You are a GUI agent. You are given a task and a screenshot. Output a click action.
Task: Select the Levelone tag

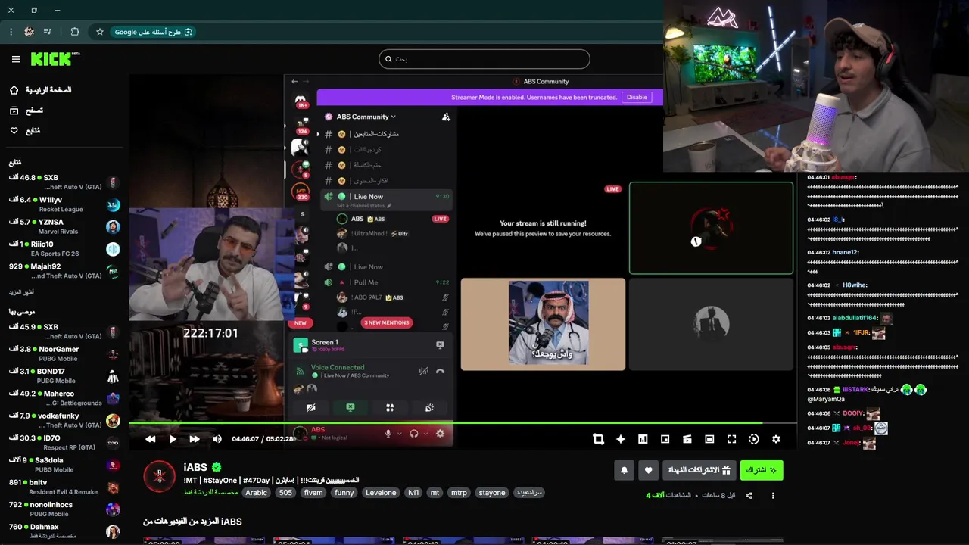tap(381, 493)
